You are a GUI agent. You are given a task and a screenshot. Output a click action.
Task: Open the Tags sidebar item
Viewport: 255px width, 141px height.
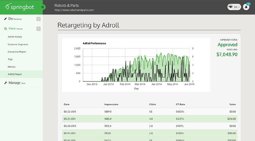coord(10,59)
